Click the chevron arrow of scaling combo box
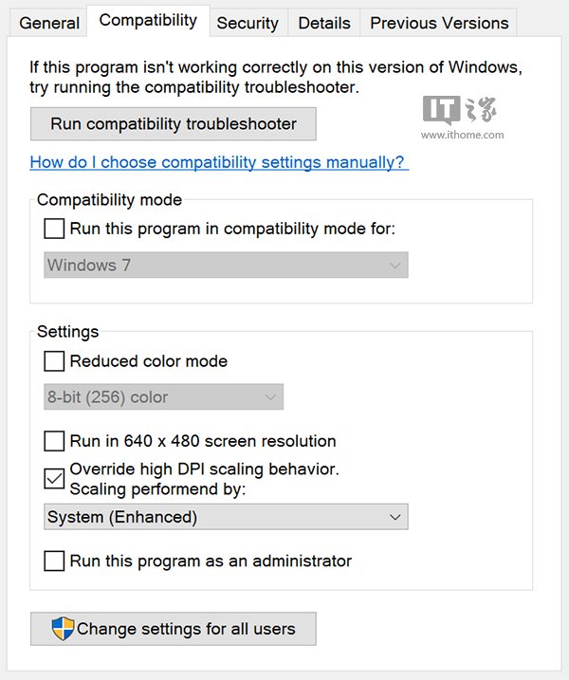Image resolution: width=569 pixels, height=680 pixels. click(395, 517)
